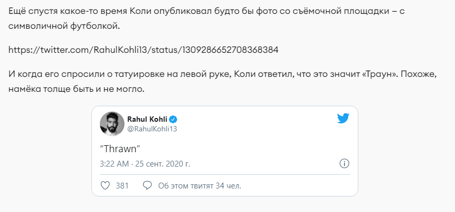Open the 3:22 AM tweet timestamp
This screenshot has height=212, width=455.
[x=114, y=164]
